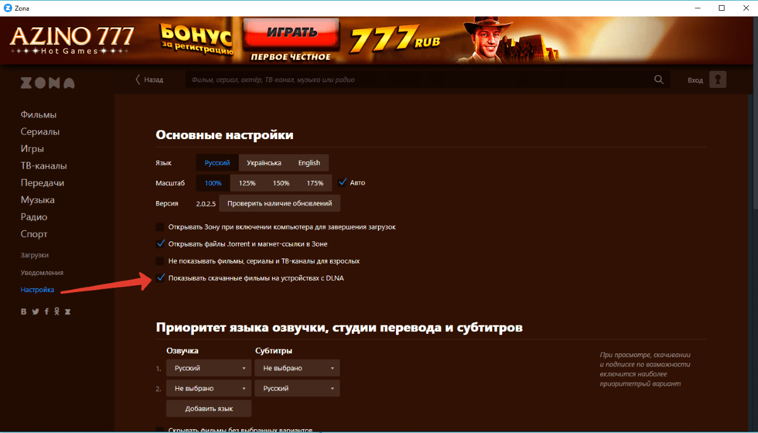The width and height of the screenshot is (758, 433).
Task: Click the Zona site icon beside social links
Action: click(x=68, y=312)
